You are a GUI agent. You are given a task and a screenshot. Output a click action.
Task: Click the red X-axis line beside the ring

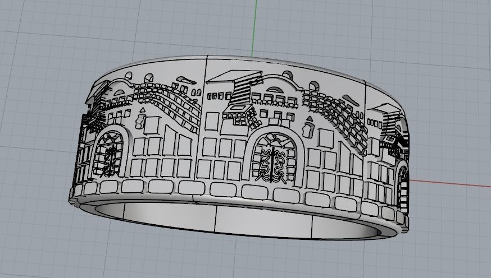pyautogui.click(x=450, y=183)
